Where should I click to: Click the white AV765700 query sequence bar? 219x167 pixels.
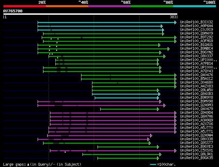pos(90,14)
